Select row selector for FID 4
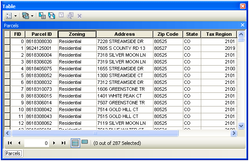249x161 pixels. coord(7,69)
